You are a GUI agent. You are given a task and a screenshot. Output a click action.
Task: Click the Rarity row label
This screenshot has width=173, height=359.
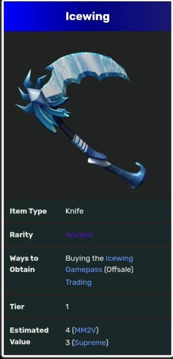[21, 235]
